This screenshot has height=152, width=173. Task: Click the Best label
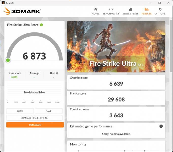tap(53, 73)
